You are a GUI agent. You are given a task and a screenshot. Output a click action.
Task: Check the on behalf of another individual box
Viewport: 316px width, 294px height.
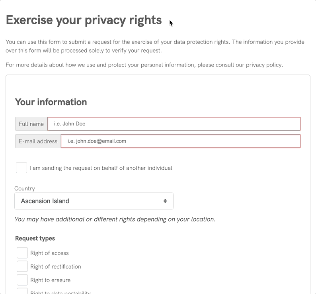tap(21, 168)
